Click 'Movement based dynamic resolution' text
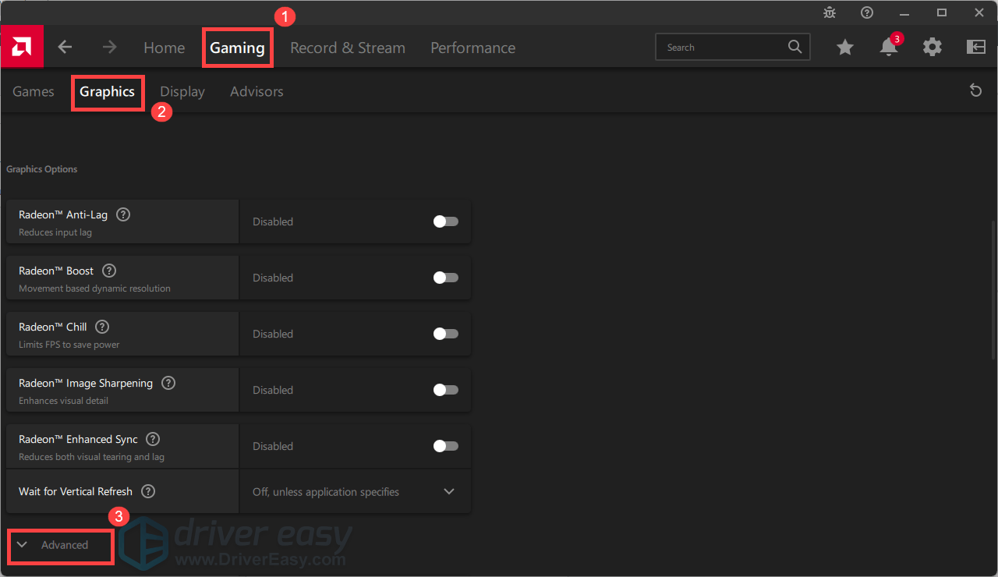 (94, 288)
